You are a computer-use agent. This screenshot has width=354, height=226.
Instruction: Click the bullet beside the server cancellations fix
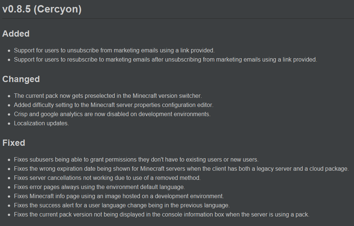tap(9, 178)
